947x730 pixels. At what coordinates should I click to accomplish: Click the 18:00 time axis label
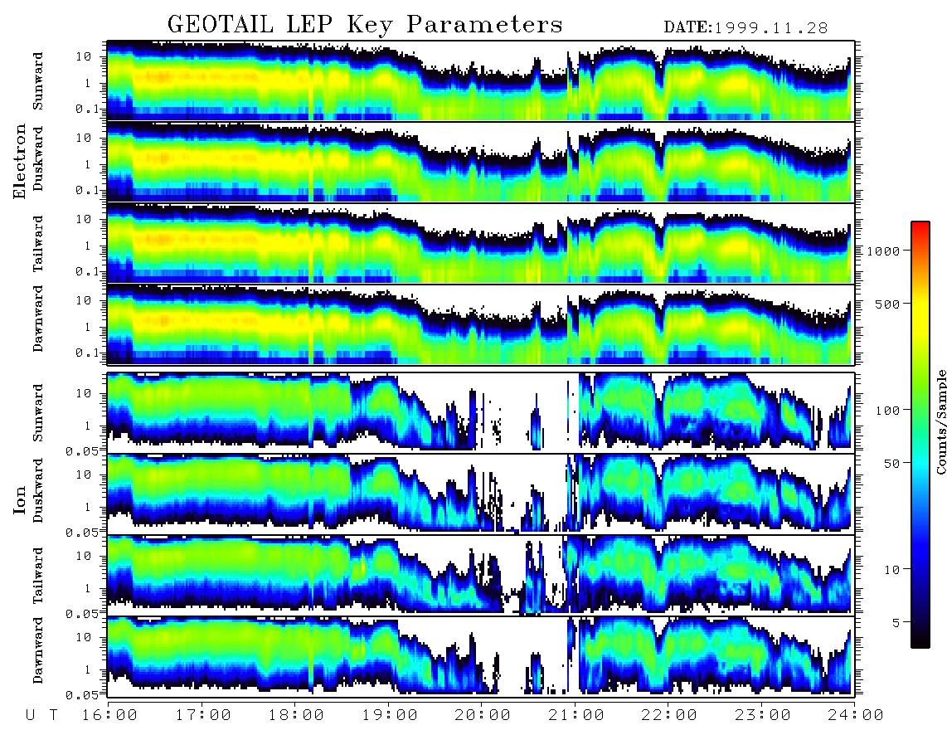click(x=297, y=716)
